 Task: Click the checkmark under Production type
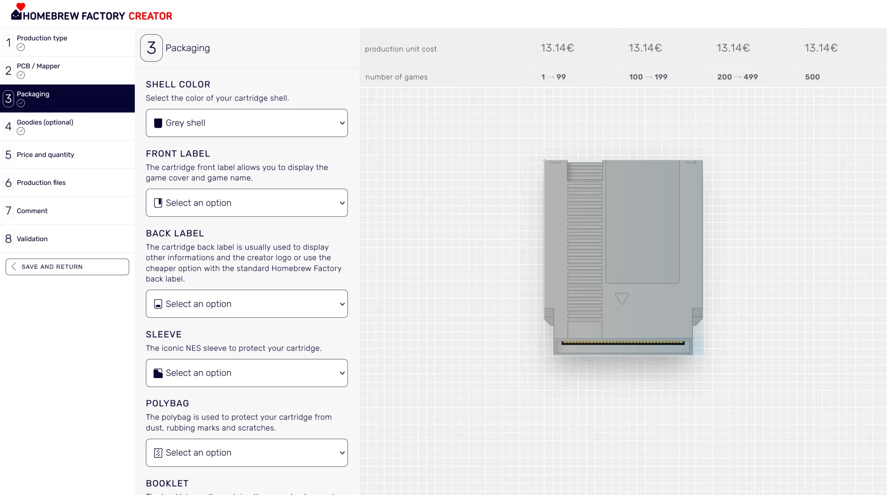[21, 47]
